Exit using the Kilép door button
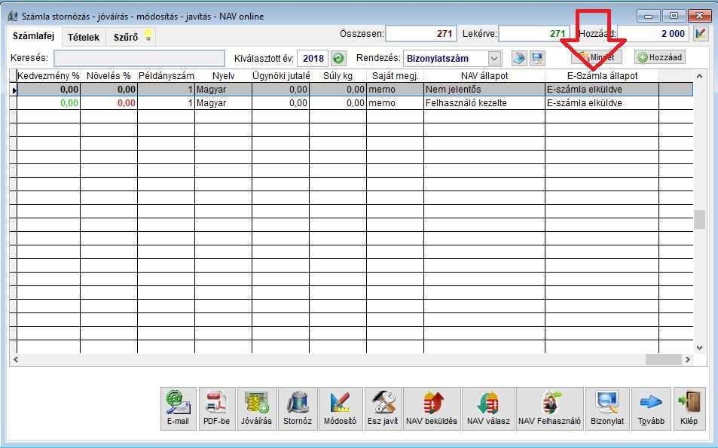The width and height of the screenshot is (718, 448). tap(689, 409)
